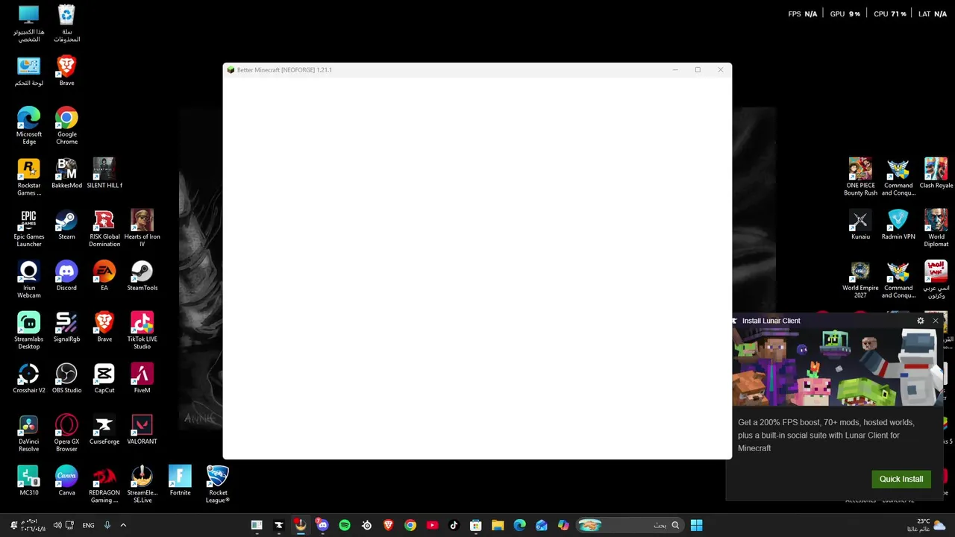955x537 pixels.
Task: Select the Fortnite desktop icon
Action: (x=180, y=480)
